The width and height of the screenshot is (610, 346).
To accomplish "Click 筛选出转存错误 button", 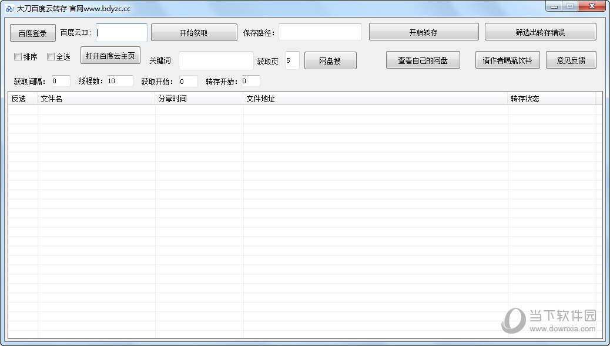I will point(541,32).
